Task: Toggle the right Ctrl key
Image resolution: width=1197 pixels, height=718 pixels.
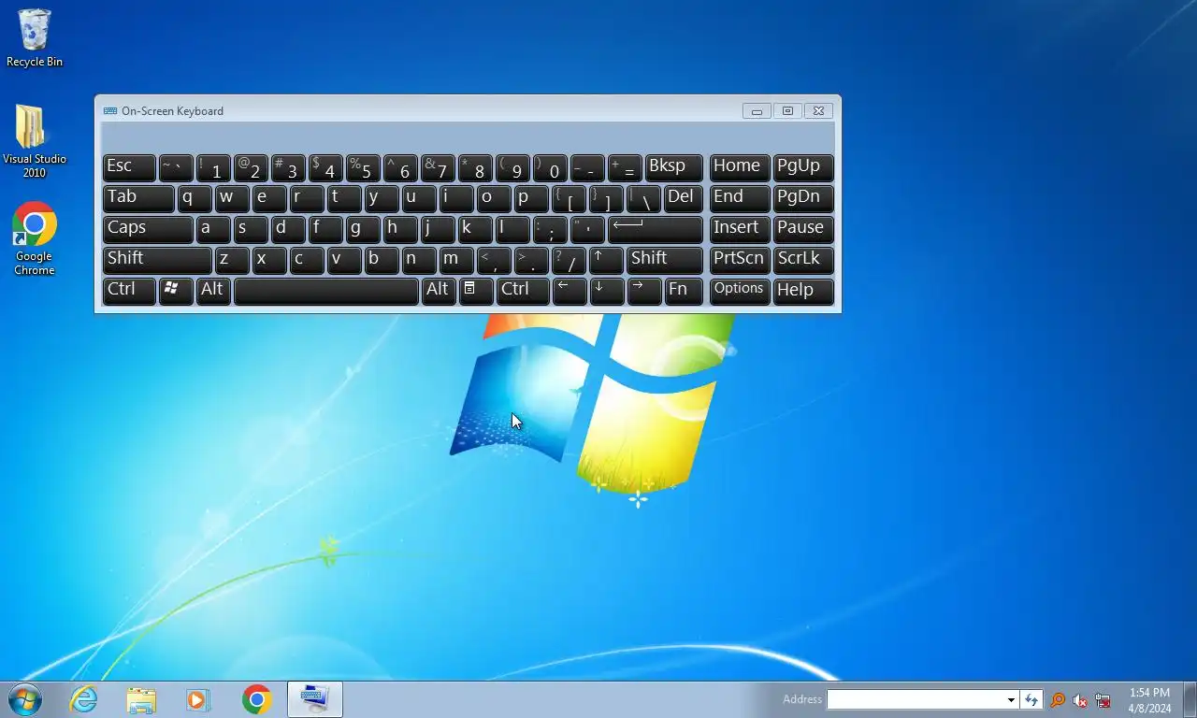Action: (x=523, y=290)
